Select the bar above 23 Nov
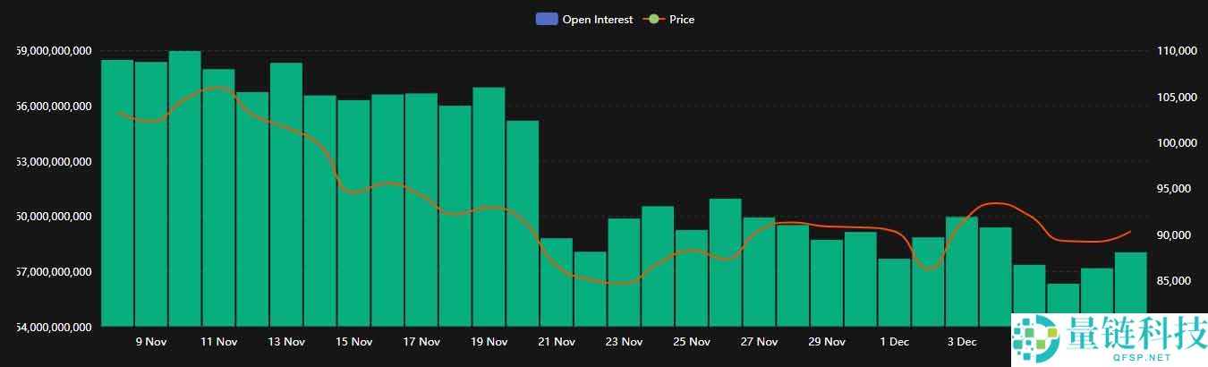The height and width of the screenshot is (367, 1208). tap(624, 272)
